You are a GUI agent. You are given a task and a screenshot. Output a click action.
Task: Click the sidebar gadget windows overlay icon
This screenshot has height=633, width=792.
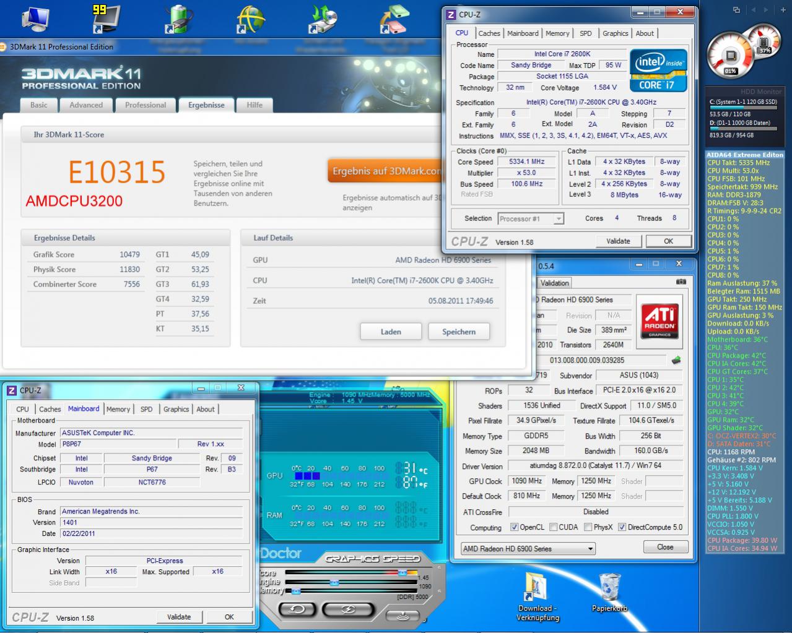[x=736, y=10]
